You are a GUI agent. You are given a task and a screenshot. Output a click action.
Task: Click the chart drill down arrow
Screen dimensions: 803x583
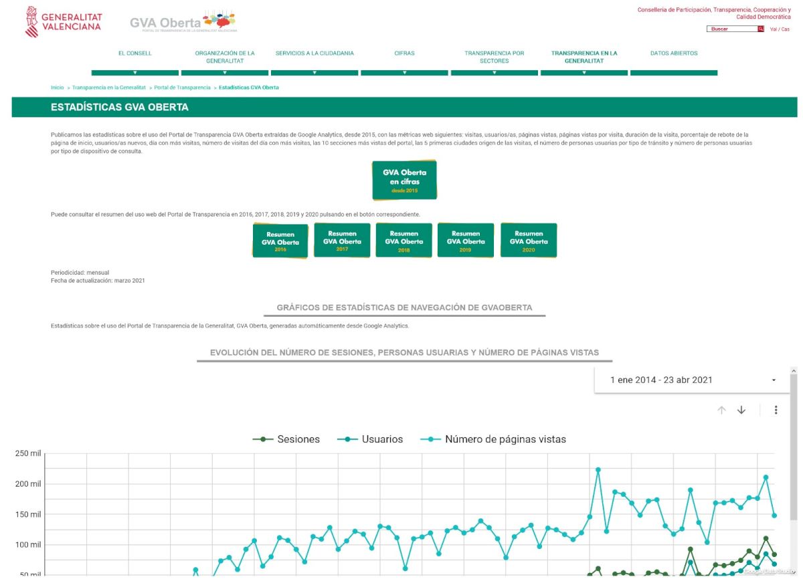point(741,410)
